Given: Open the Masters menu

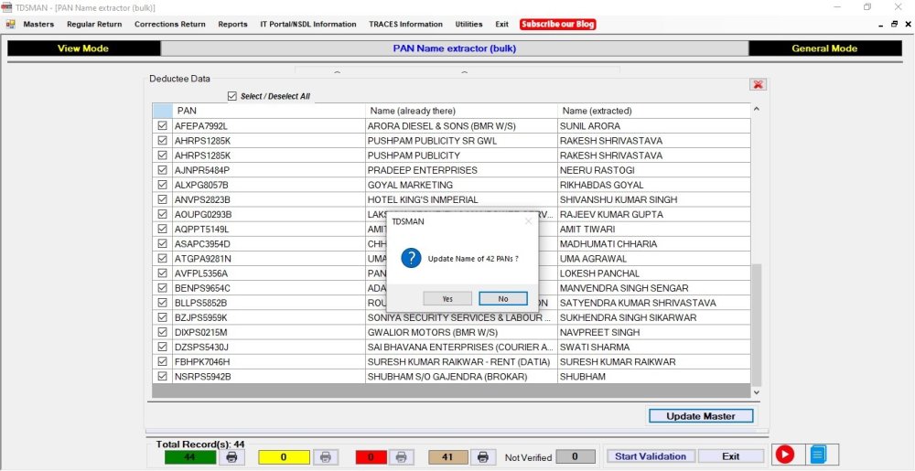Looking at the screenshot, I should tap(38, 25).
